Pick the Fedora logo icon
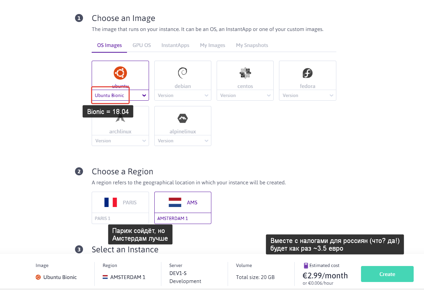 click(x=307, y=73)
